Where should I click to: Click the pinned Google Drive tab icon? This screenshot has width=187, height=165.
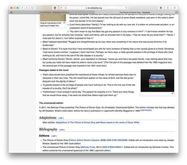click(x=11, y=12)
